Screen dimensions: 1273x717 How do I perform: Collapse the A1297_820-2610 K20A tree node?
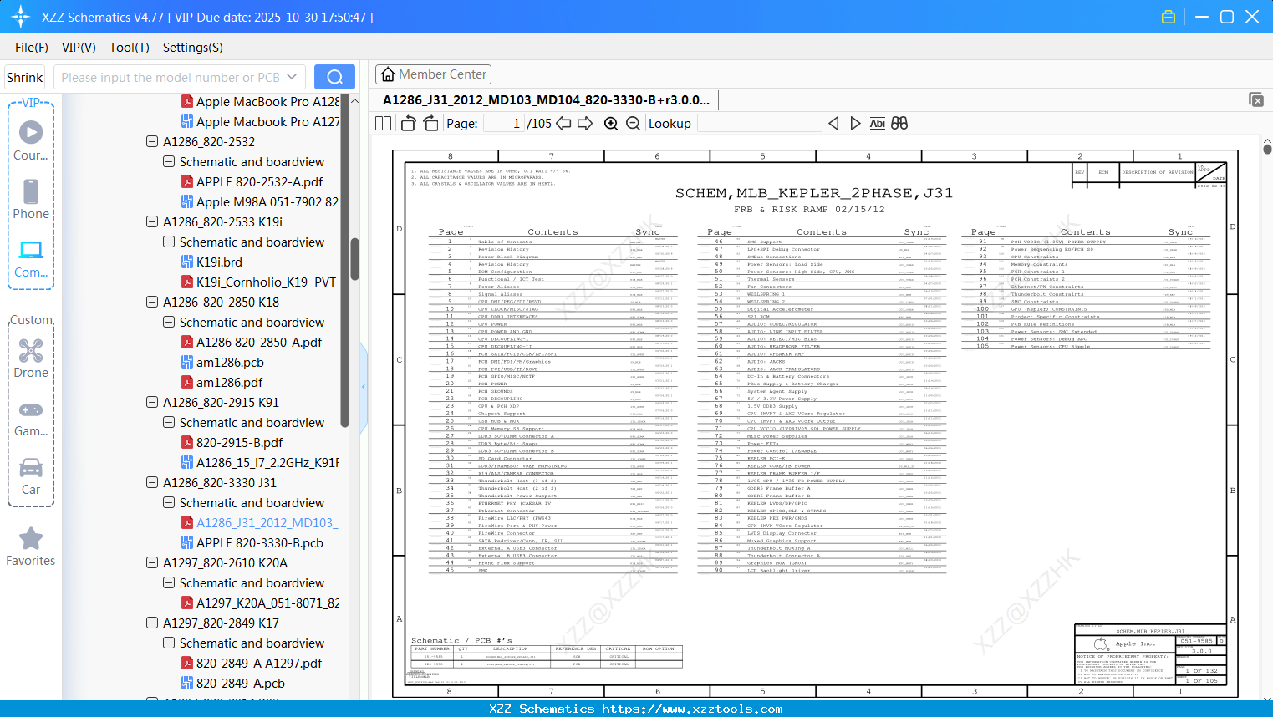point(152,562)
